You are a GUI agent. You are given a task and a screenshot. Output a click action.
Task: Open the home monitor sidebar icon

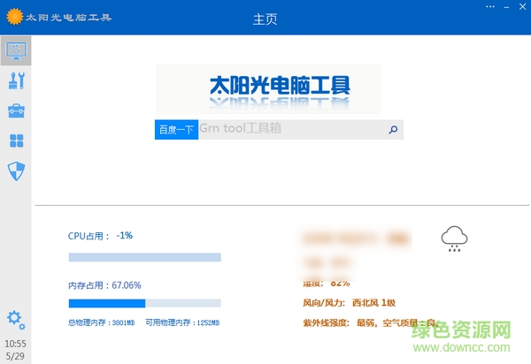pyautogui.click(x=16, y=51)
